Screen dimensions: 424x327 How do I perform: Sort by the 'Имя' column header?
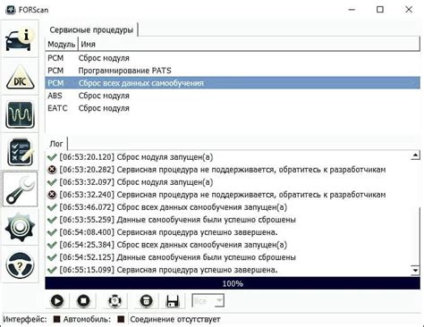pyautogui.click(x=249, y=44)
